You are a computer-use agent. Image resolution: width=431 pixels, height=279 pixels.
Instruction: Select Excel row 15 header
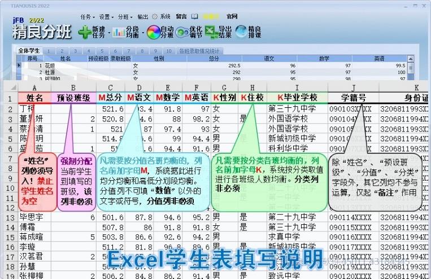[x=10, y=237]
